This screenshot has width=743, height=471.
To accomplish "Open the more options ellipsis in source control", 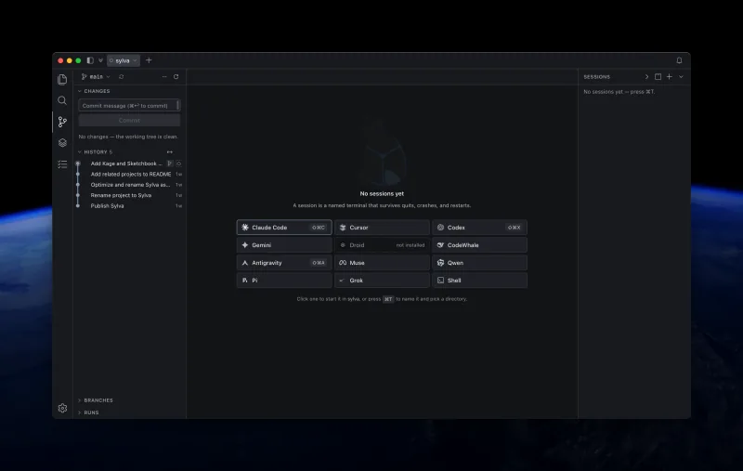I will coord(164,77).
